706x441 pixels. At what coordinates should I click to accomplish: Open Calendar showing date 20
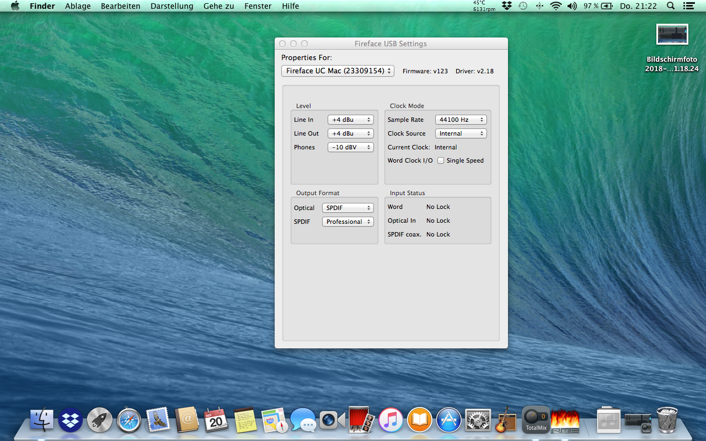pyautogui.click(x=216, y=420)
